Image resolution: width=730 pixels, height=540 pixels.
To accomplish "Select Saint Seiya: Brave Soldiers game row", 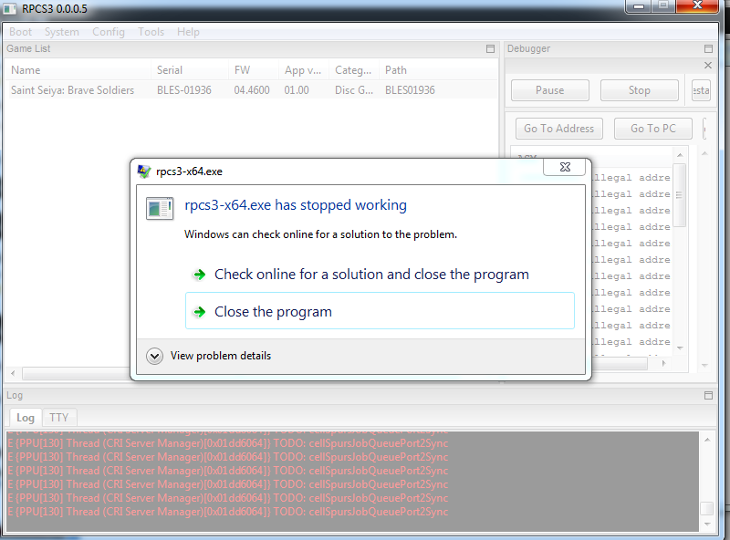I will (252, 89).
